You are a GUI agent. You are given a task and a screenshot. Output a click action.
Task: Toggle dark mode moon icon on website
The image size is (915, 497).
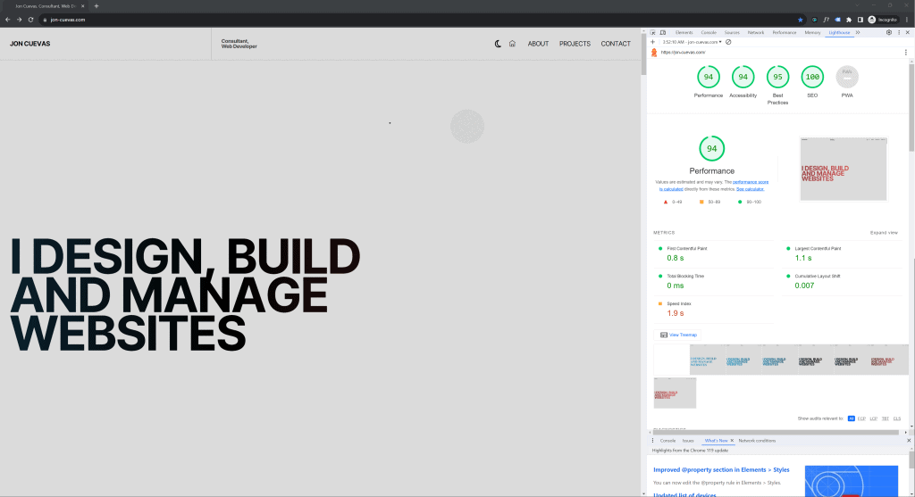[498, 44]
